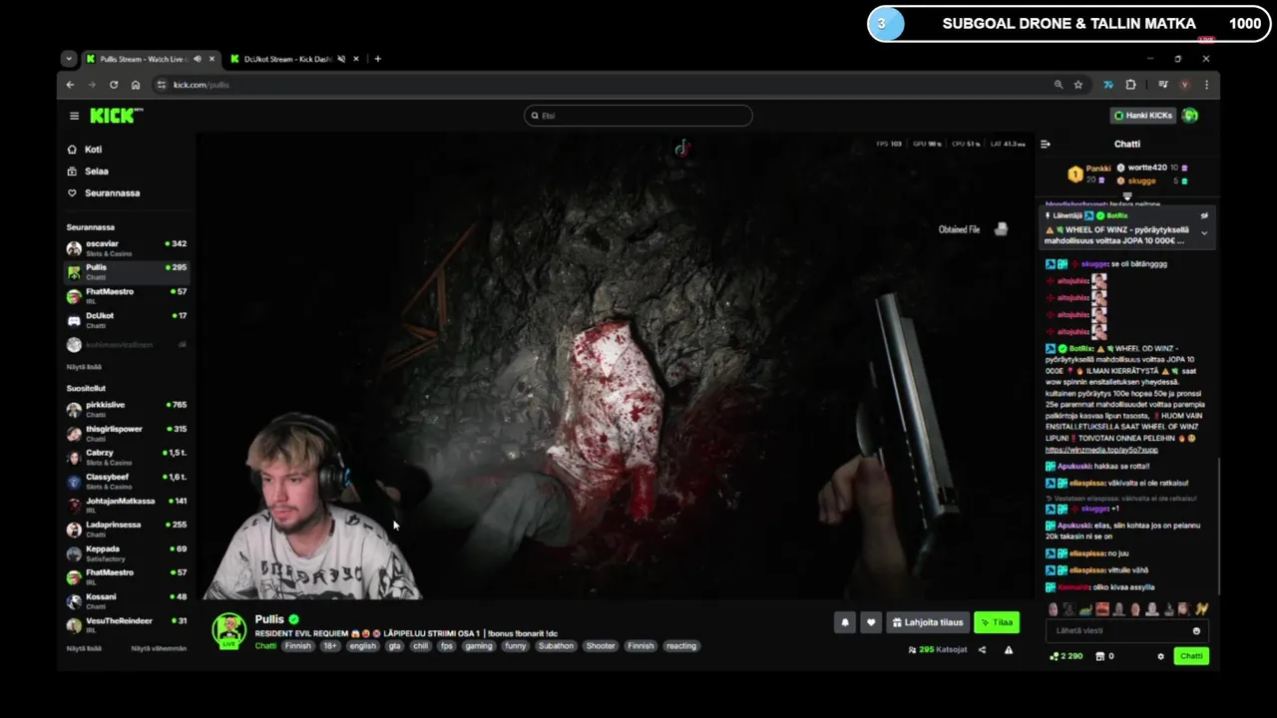Open VesuTheReindeer recommended channel
This screenshot has width=1277, height=718.
(127, 625)
